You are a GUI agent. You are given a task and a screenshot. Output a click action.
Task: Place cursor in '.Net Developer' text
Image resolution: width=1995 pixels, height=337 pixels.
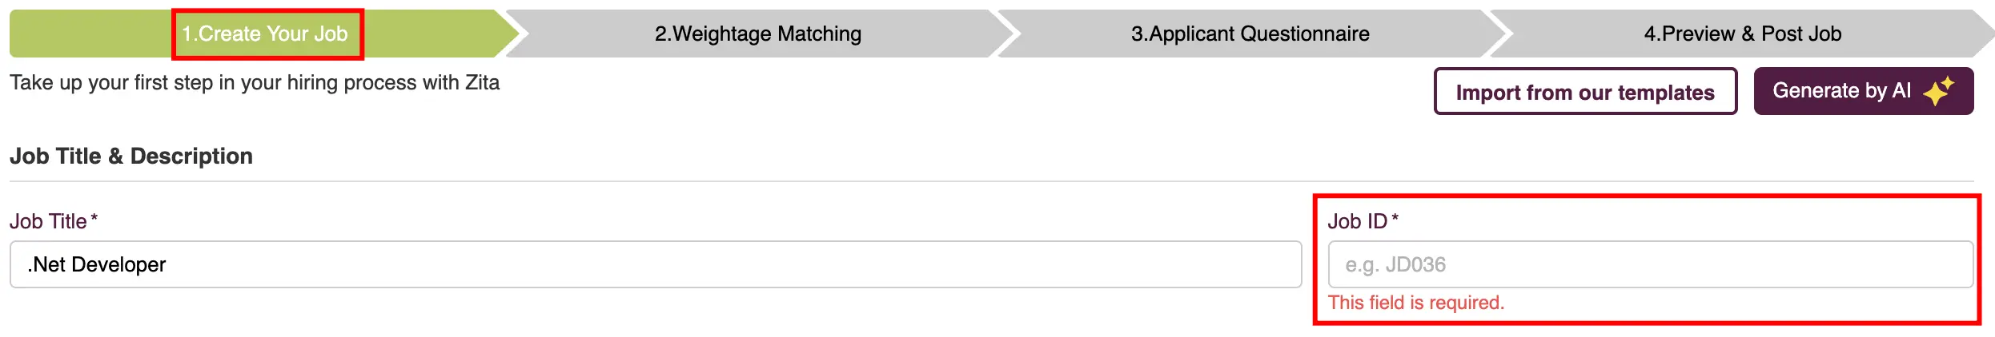[x=96, y=264]
